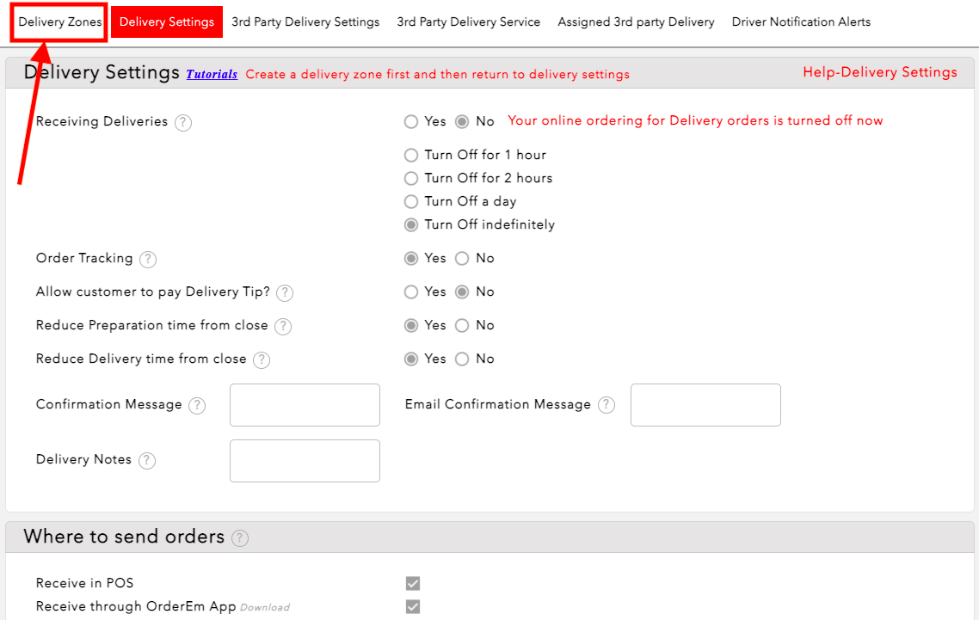Image resolution: width=979 pixels, height=620 pixels.
Task: Click help icon for Reduce Preparation time
Action: click(283, 327)
